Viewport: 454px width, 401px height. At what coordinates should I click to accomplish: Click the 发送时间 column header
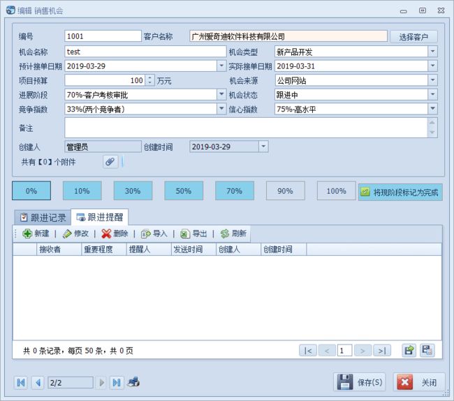point(193,249)
